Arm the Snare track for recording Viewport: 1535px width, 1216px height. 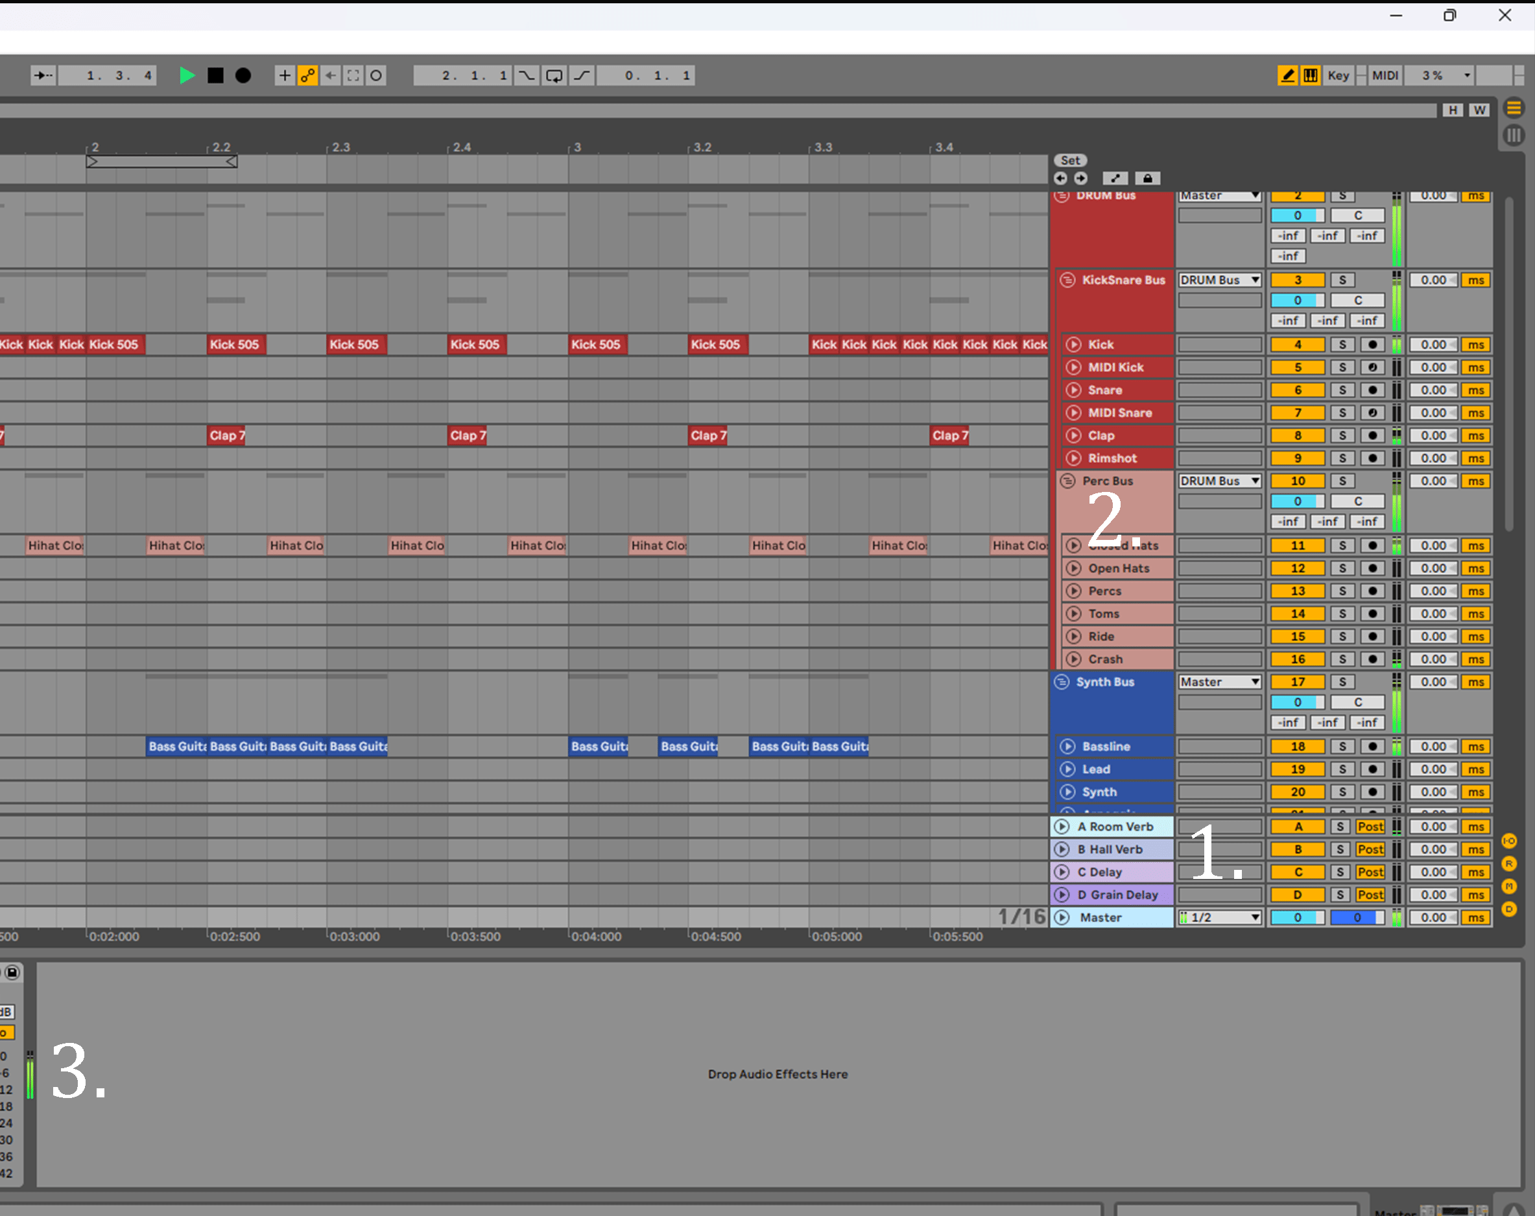pos(1372,391)
